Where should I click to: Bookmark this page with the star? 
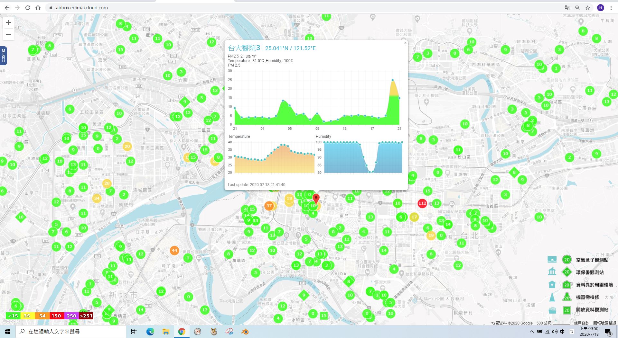(588, 8)
